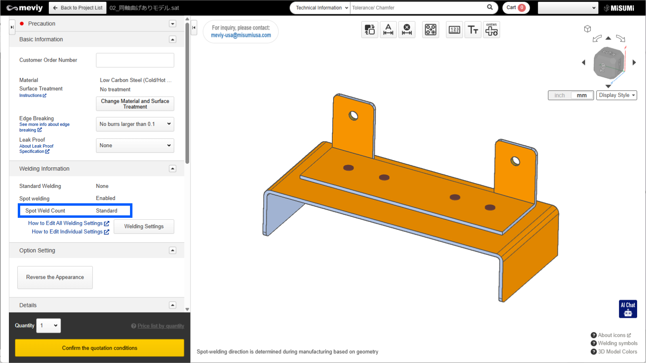Click the orange Cart count badge
Screen dimensions: 646x363
click(522, 8)
